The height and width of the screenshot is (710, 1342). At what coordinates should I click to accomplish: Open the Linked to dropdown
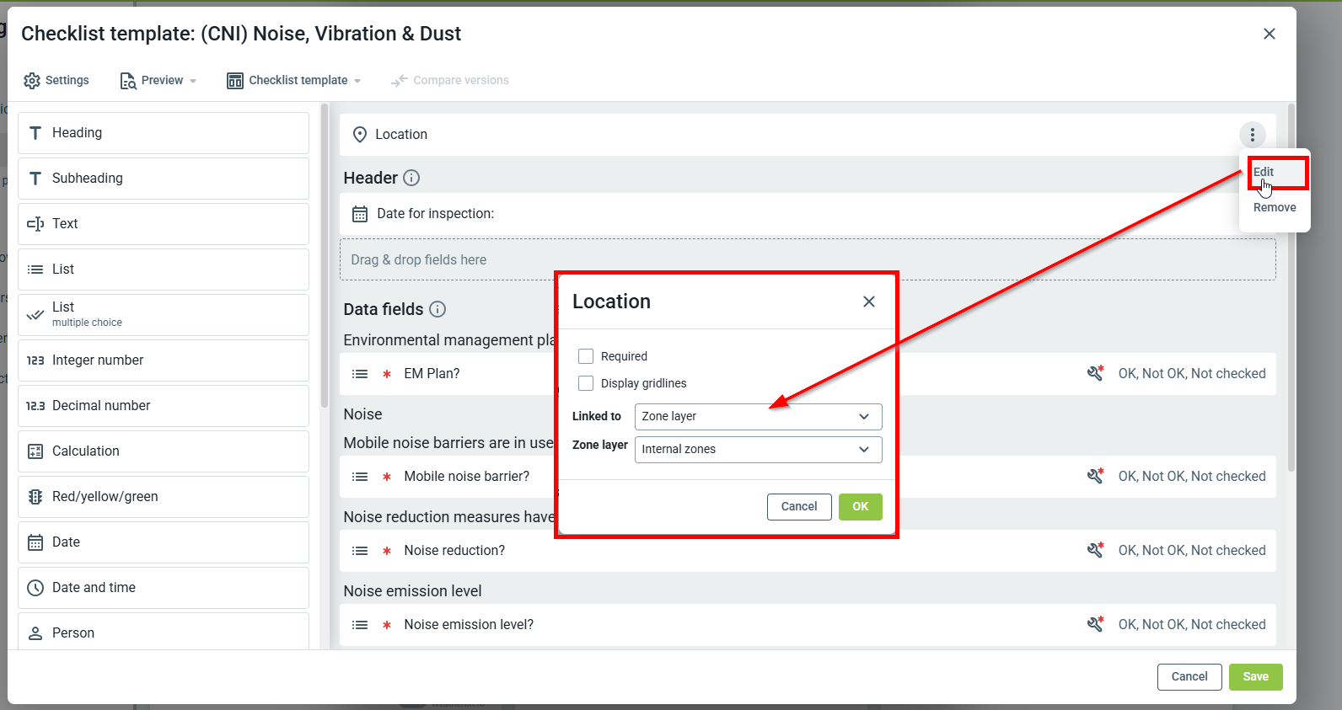point(757,416)
